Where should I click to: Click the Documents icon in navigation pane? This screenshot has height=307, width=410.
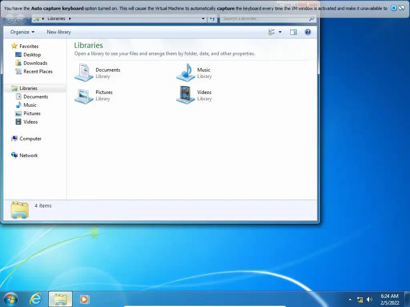pos(18,97)
